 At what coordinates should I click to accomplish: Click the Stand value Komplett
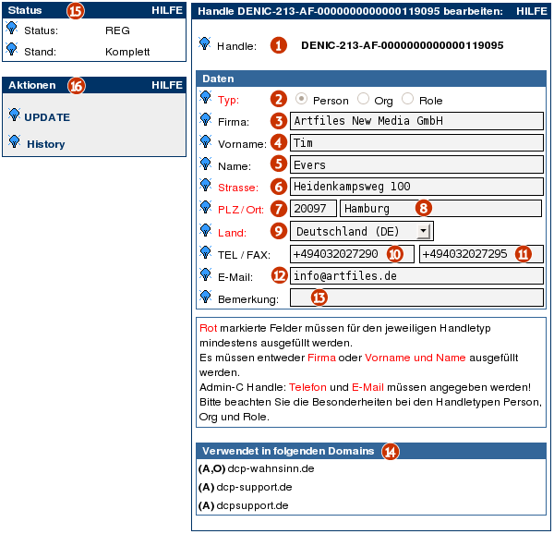point(127,52)
